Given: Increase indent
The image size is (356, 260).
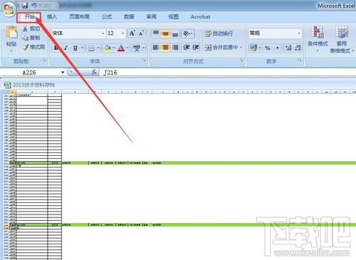Looking at the screenshot, I should tap(195, 48).
